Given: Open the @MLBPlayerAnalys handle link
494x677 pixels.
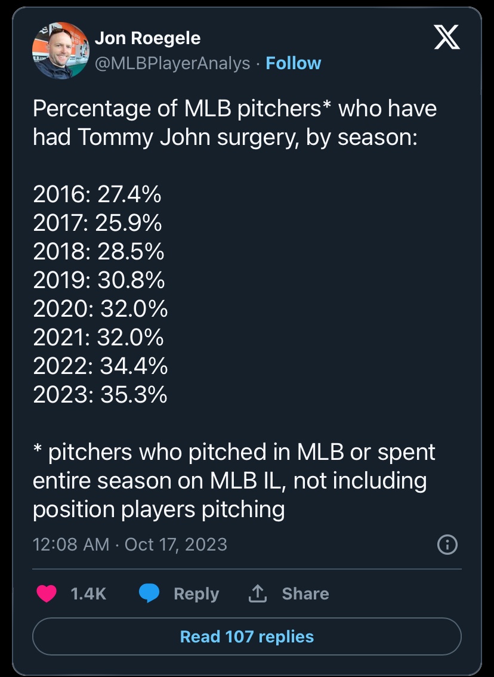Looking at the screenshot, I should click(x=172, y=63).
